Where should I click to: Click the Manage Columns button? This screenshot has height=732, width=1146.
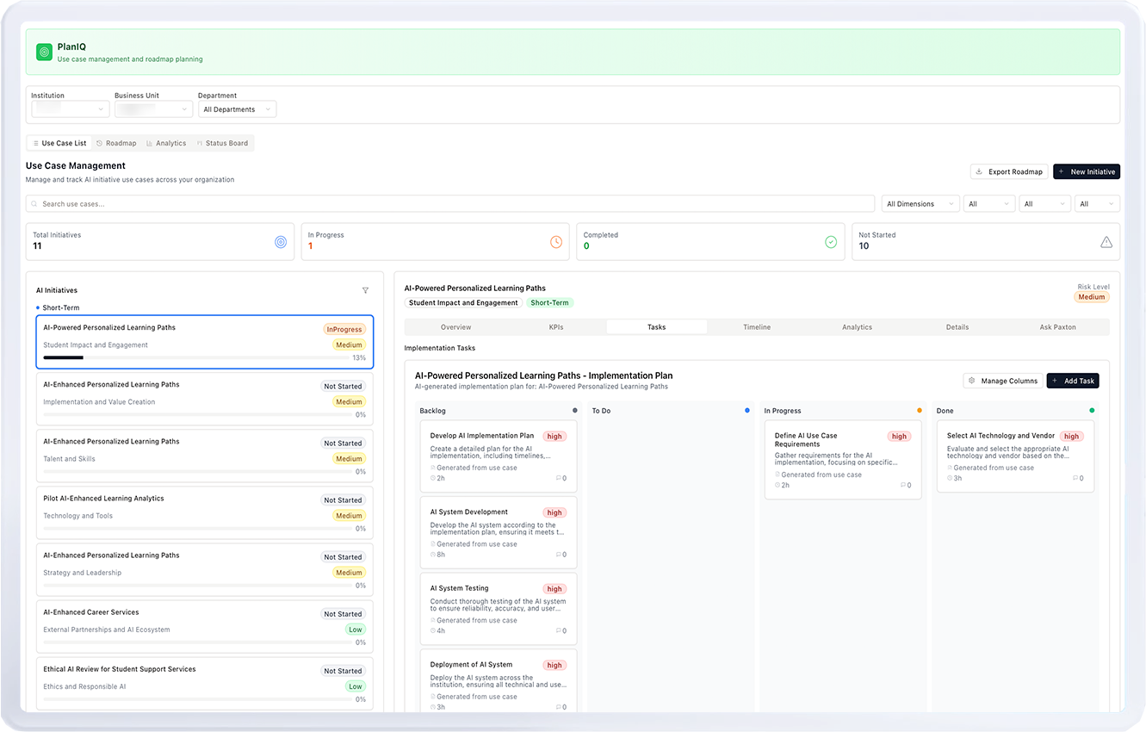click(x=1002, y=381)
